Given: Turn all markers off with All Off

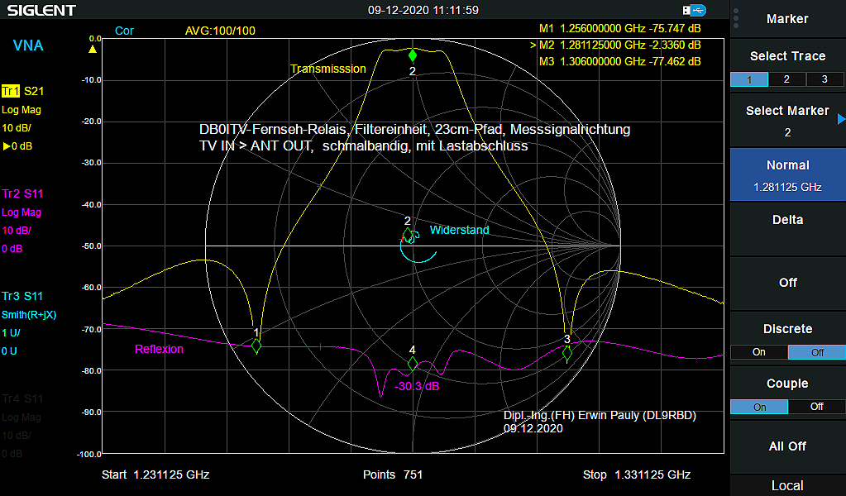Looking at the screenshot, I should point(788,446).
